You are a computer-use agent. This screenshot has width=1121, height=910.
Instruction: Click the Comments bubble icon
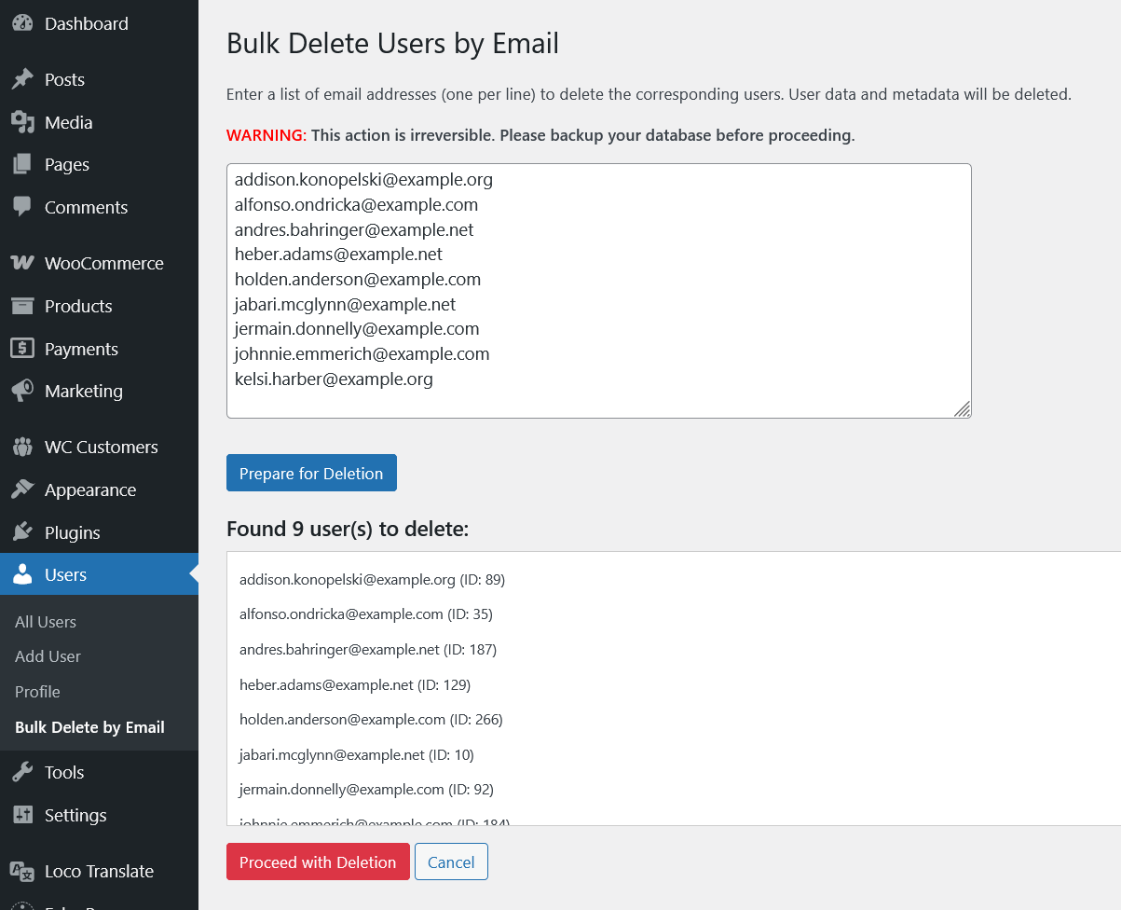pos(22,207)
